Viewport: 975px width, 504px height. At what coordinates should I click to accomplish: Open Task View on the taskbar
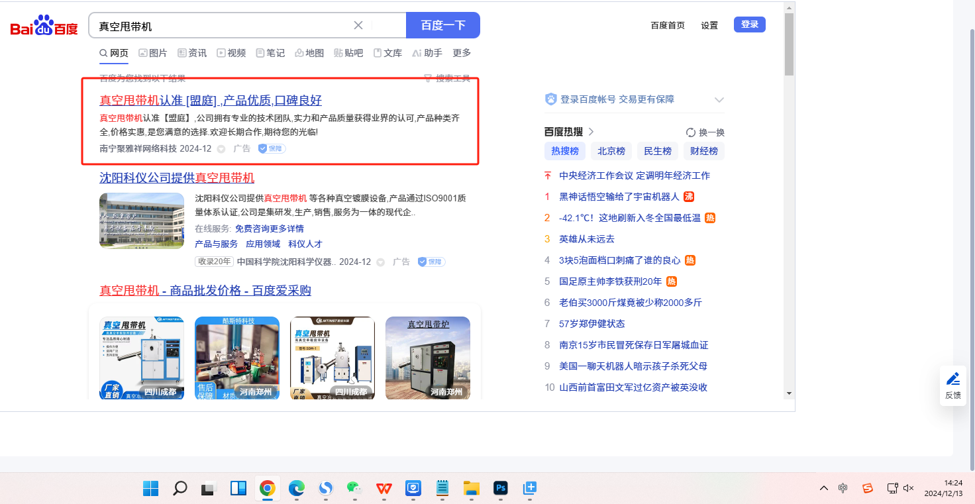pyautogui.click(x=209, y=489)
